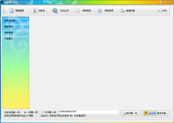Open 使用帮助 in the sidebar
The height and width of the screenshot is (123, 174).
(x=16, y=33)
